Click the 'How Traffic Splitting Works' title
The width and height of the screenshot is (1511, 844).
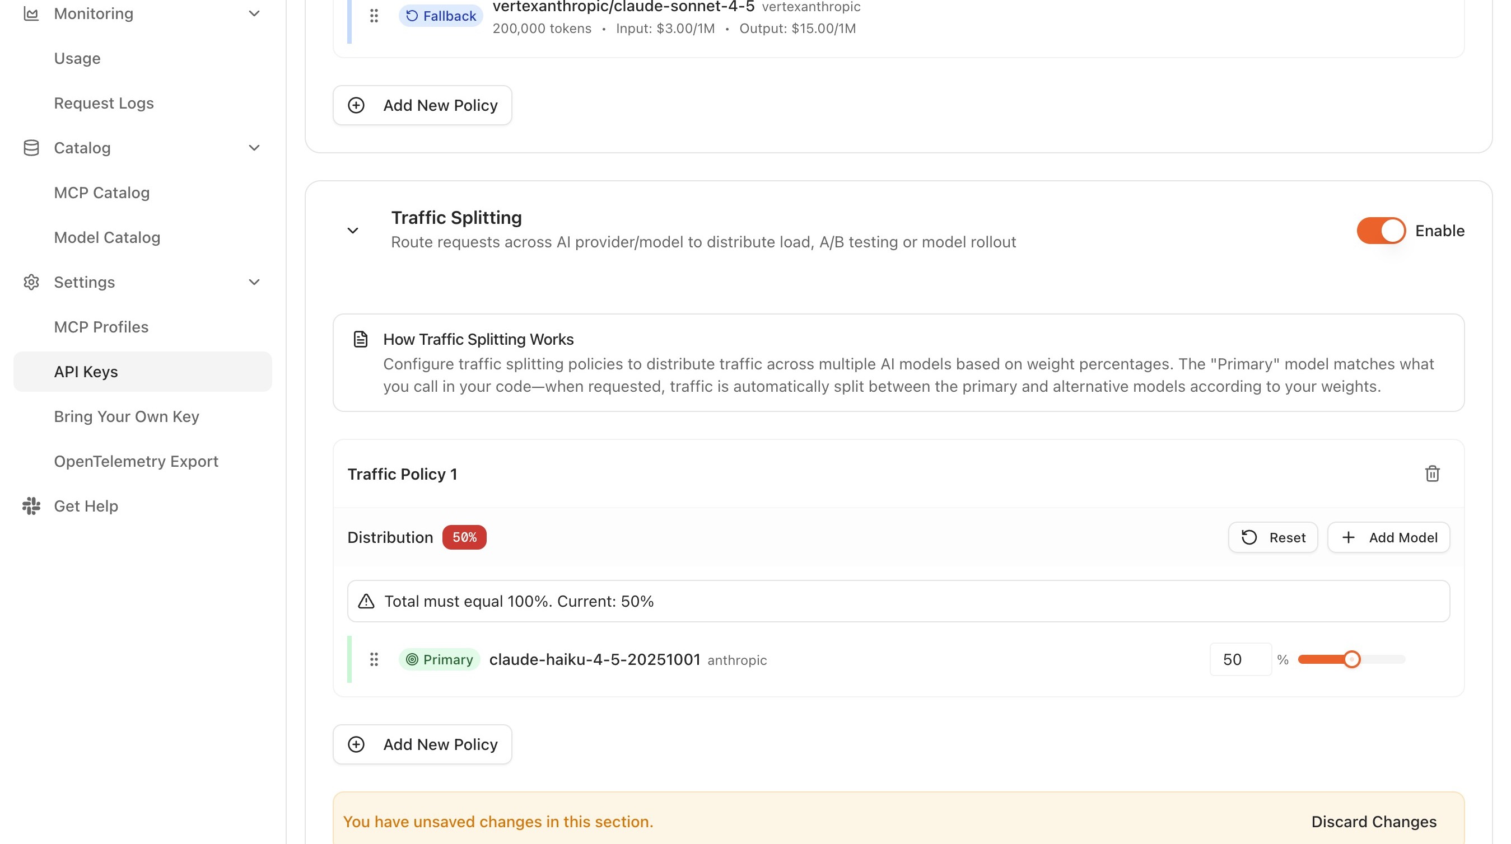click(x=478, y=339)
